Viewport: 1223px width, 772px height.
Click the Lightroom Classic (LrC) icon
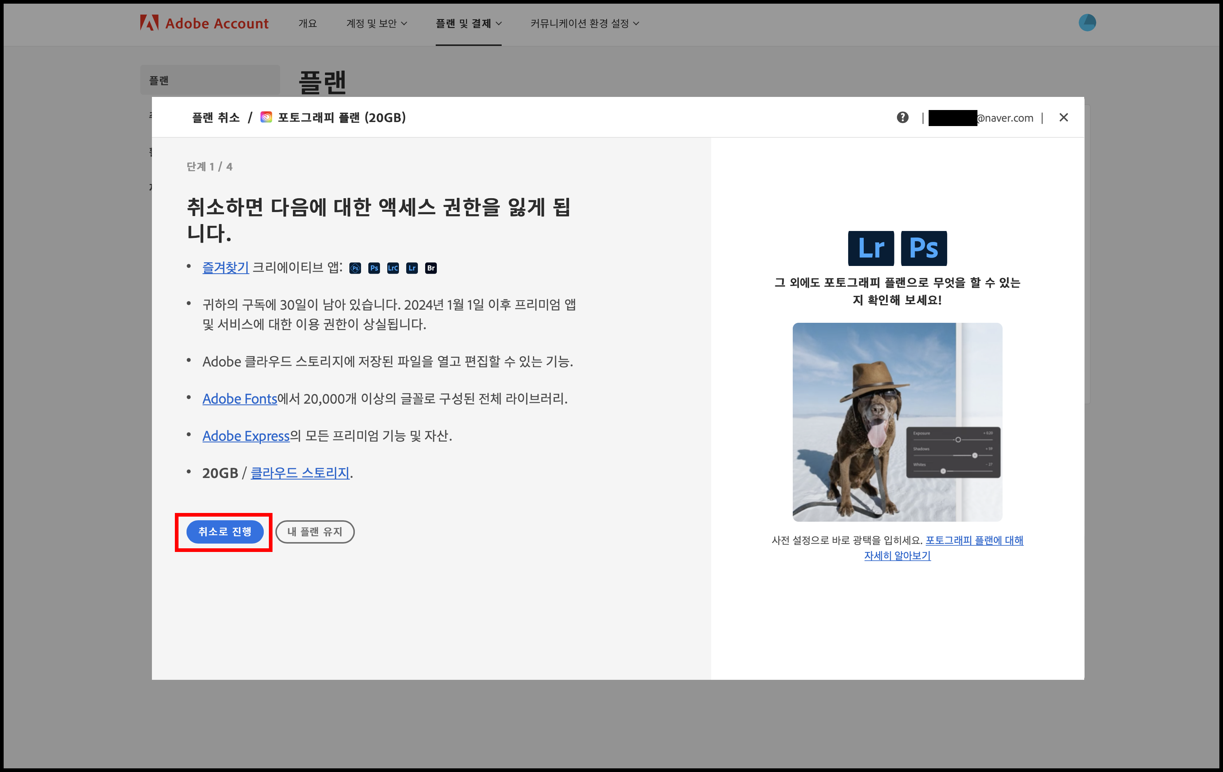[393, 268]
